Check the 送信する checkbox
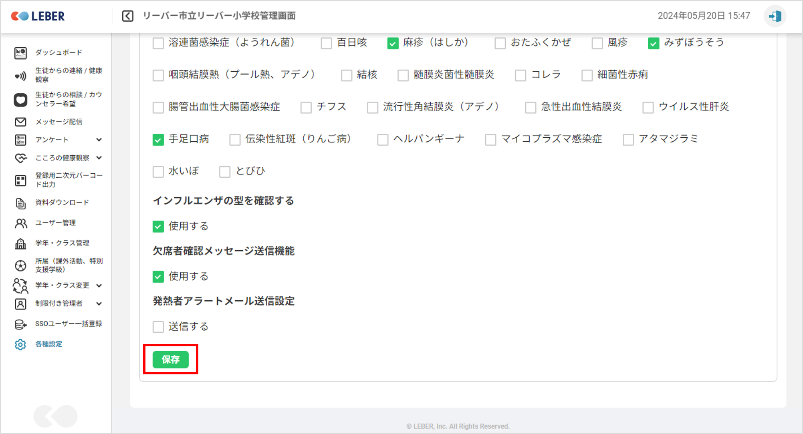The width and height of the screenshot is (803, 434). [x=158, y=327]
